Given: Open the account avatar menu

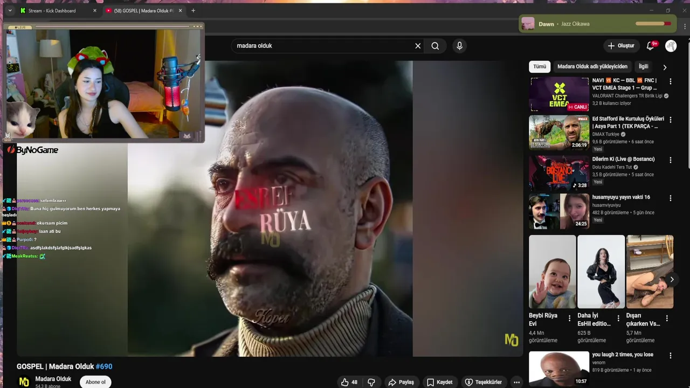Looking at the screenshot, I should tap(671, 46).
